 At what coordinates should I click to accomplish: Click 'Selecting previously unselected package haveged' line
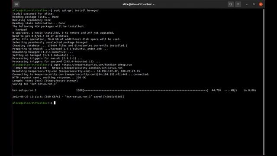(x=51, y=42)
